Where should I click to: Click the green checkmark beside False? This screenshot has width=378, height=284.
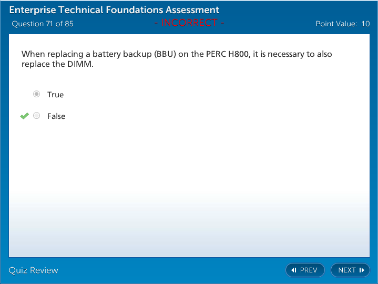pos(24,116)
